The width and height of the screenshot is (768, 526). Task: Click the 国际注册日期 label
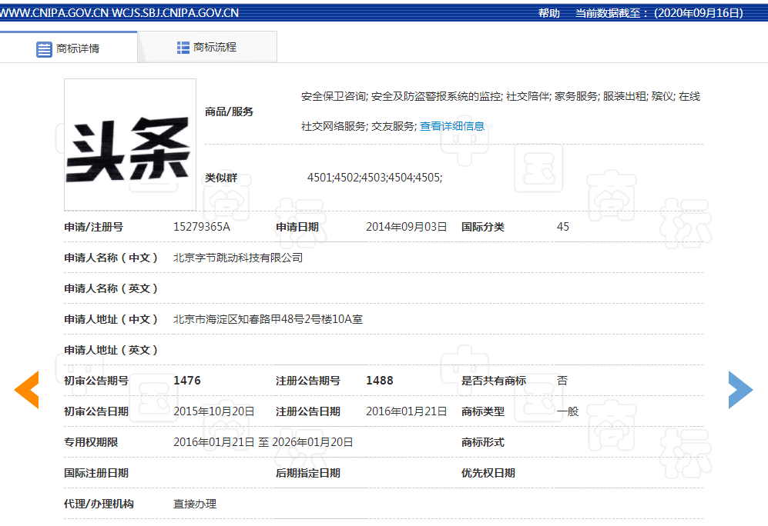(x=96, y=473)
